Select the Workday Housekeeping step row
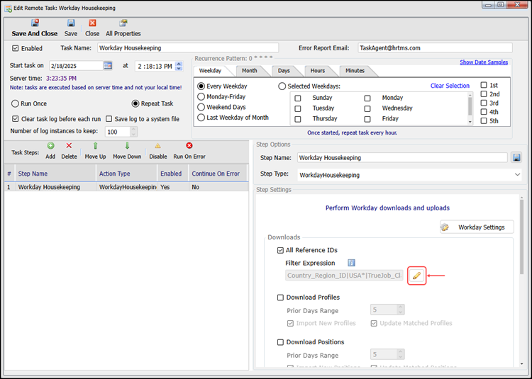Viewport: 532px width, 379px height. (x=126, y=187)
